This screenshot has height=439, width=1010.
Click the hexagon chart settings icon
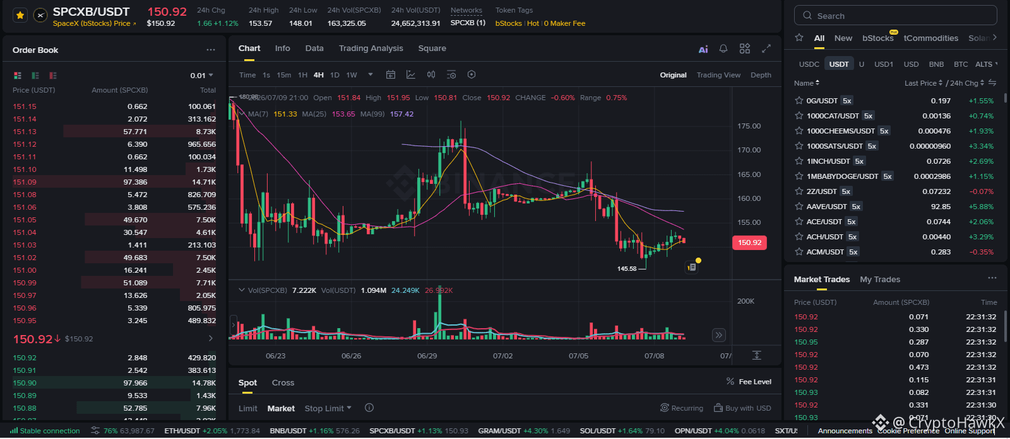[472, 74]
